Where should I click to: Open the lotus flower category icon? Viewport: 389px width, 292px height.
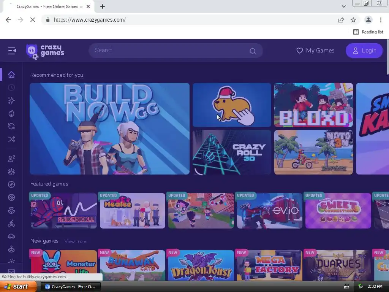11,211
